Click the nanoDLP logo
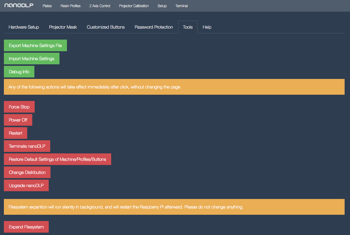Screen dimensions: 350x235 (19, 6)
